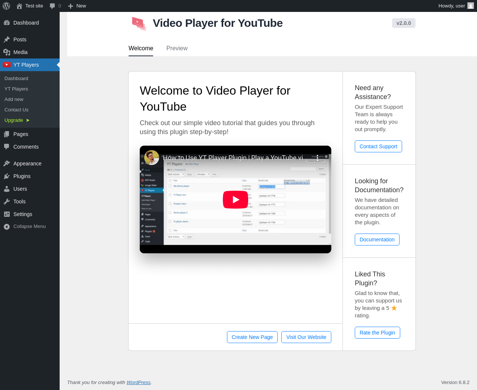Click the Dashboard gauge icon in sidebar

click(7, 23)
